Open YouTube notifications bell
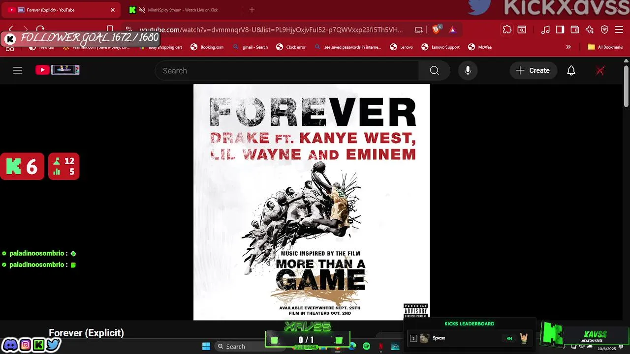 [571, 70]
